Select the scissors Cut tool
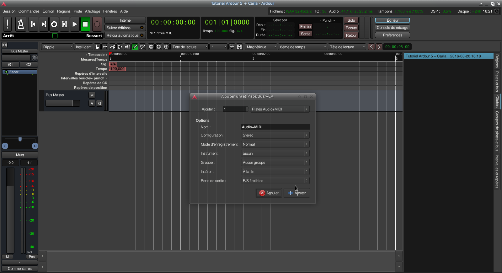Viewport: 502px width, 273px height. (x=112, y=47)
